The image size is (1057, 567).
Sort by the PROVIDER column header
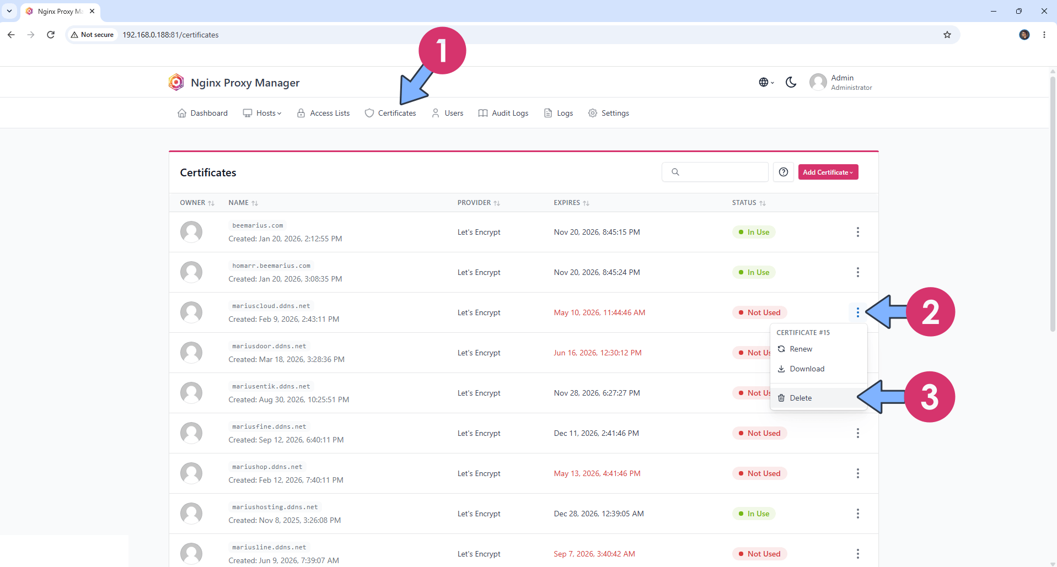coord(479,203)
